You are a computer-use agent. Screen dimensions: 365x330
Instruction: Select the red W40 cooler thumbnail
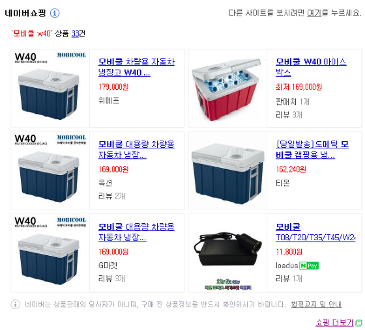pyautogui.click(x=227, y=88)
